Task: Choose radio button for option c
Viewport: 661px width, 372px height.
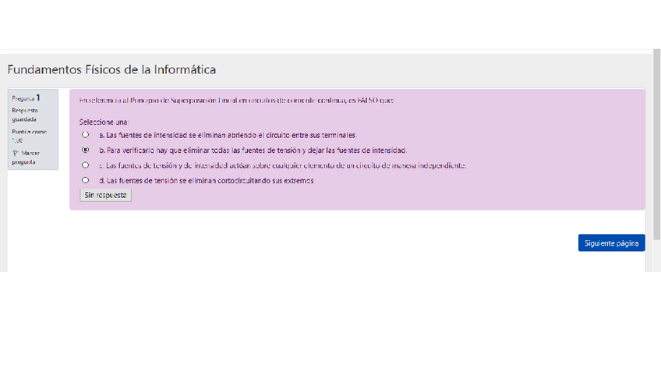Action: (86, 165)
